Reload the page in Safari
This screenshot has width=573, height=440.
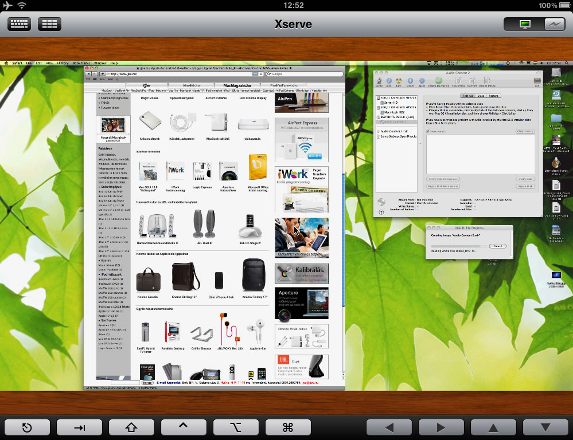(261, 74)
